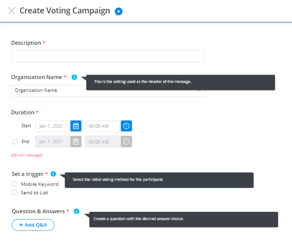Open the Organization Name dropdown
This screenshot has height=245, width=292.
click(x=108, y=91)
